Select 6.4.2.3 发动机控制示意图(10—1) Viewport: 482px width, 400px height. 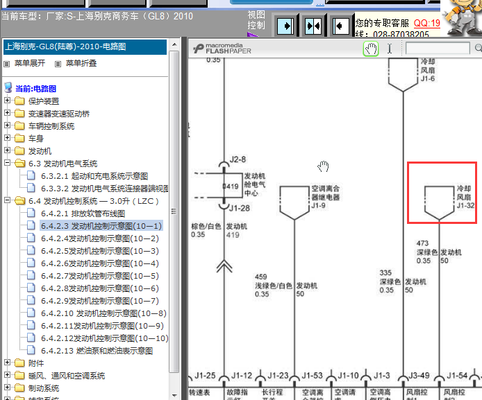(x=101, y=226)
